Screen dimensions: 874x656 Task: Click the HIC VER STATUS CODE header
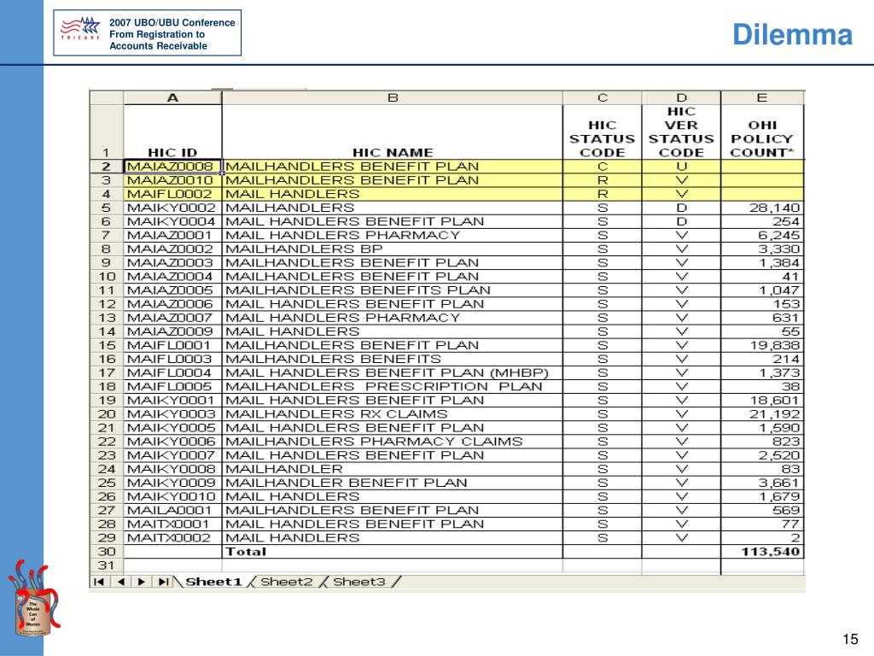(x=681, y=132)
